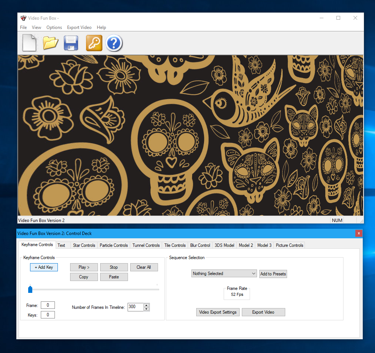Switch to the Tile Controls tab
The image size is (375, 353).
pos(175,245)
